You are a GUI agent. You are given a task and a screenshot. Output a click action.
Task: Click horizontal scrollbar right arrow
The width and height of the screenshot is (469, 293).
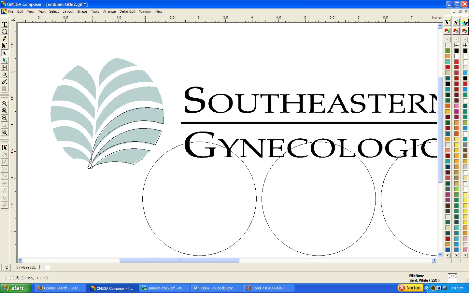(434, 260)
